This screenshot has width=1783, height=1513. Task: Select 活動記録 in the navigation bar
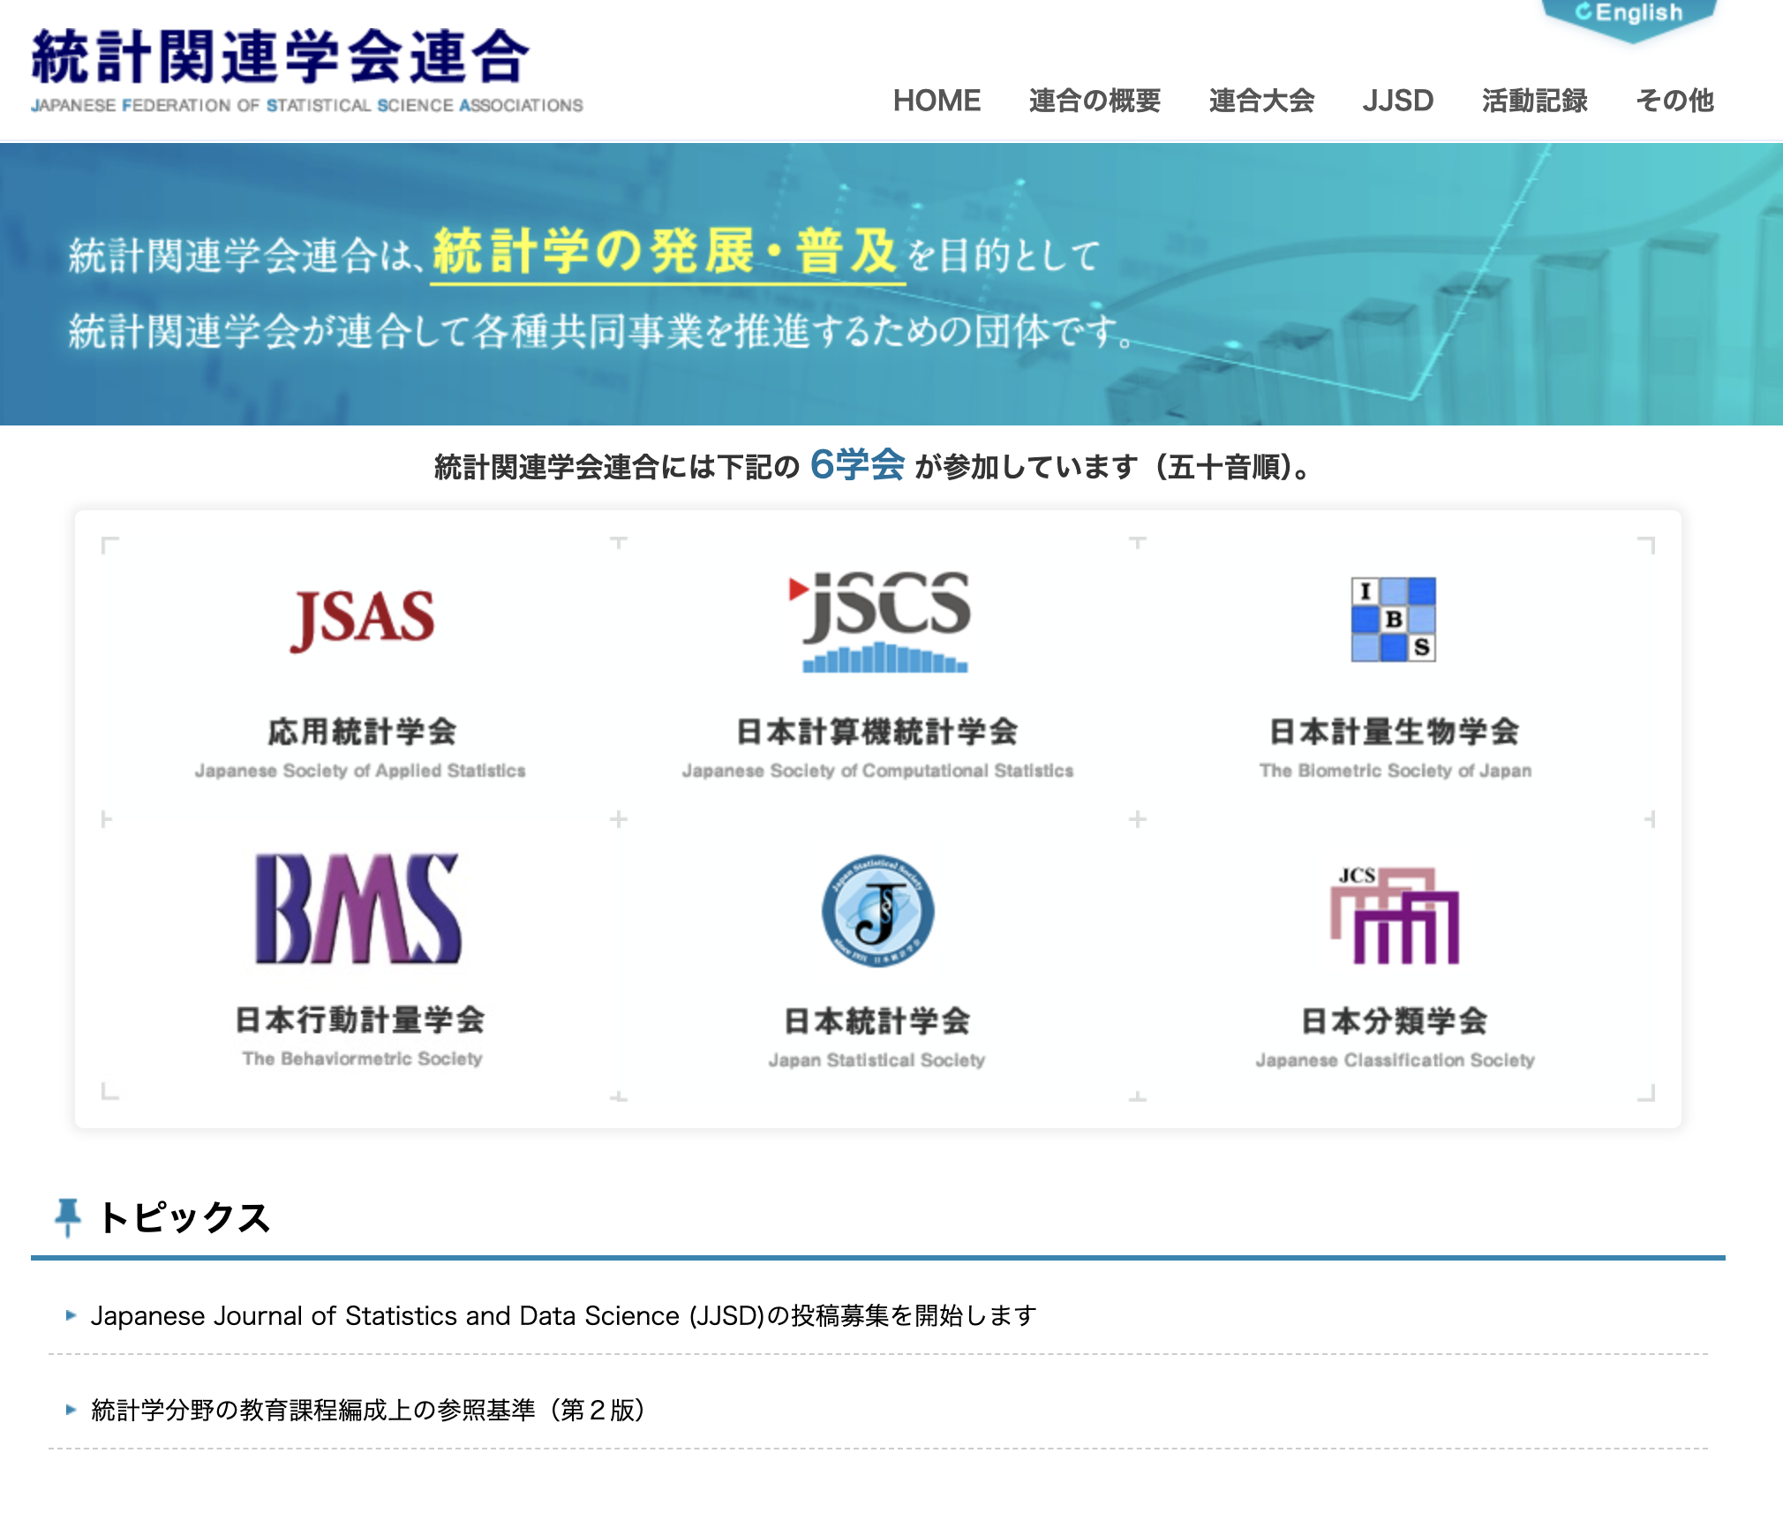(1534, 102)
